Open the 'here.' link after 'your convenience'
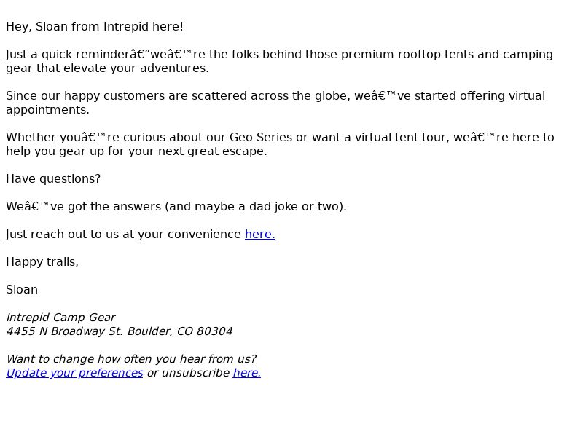The height and width of the screenshot is (437, 583). click(x=260, y=235)
